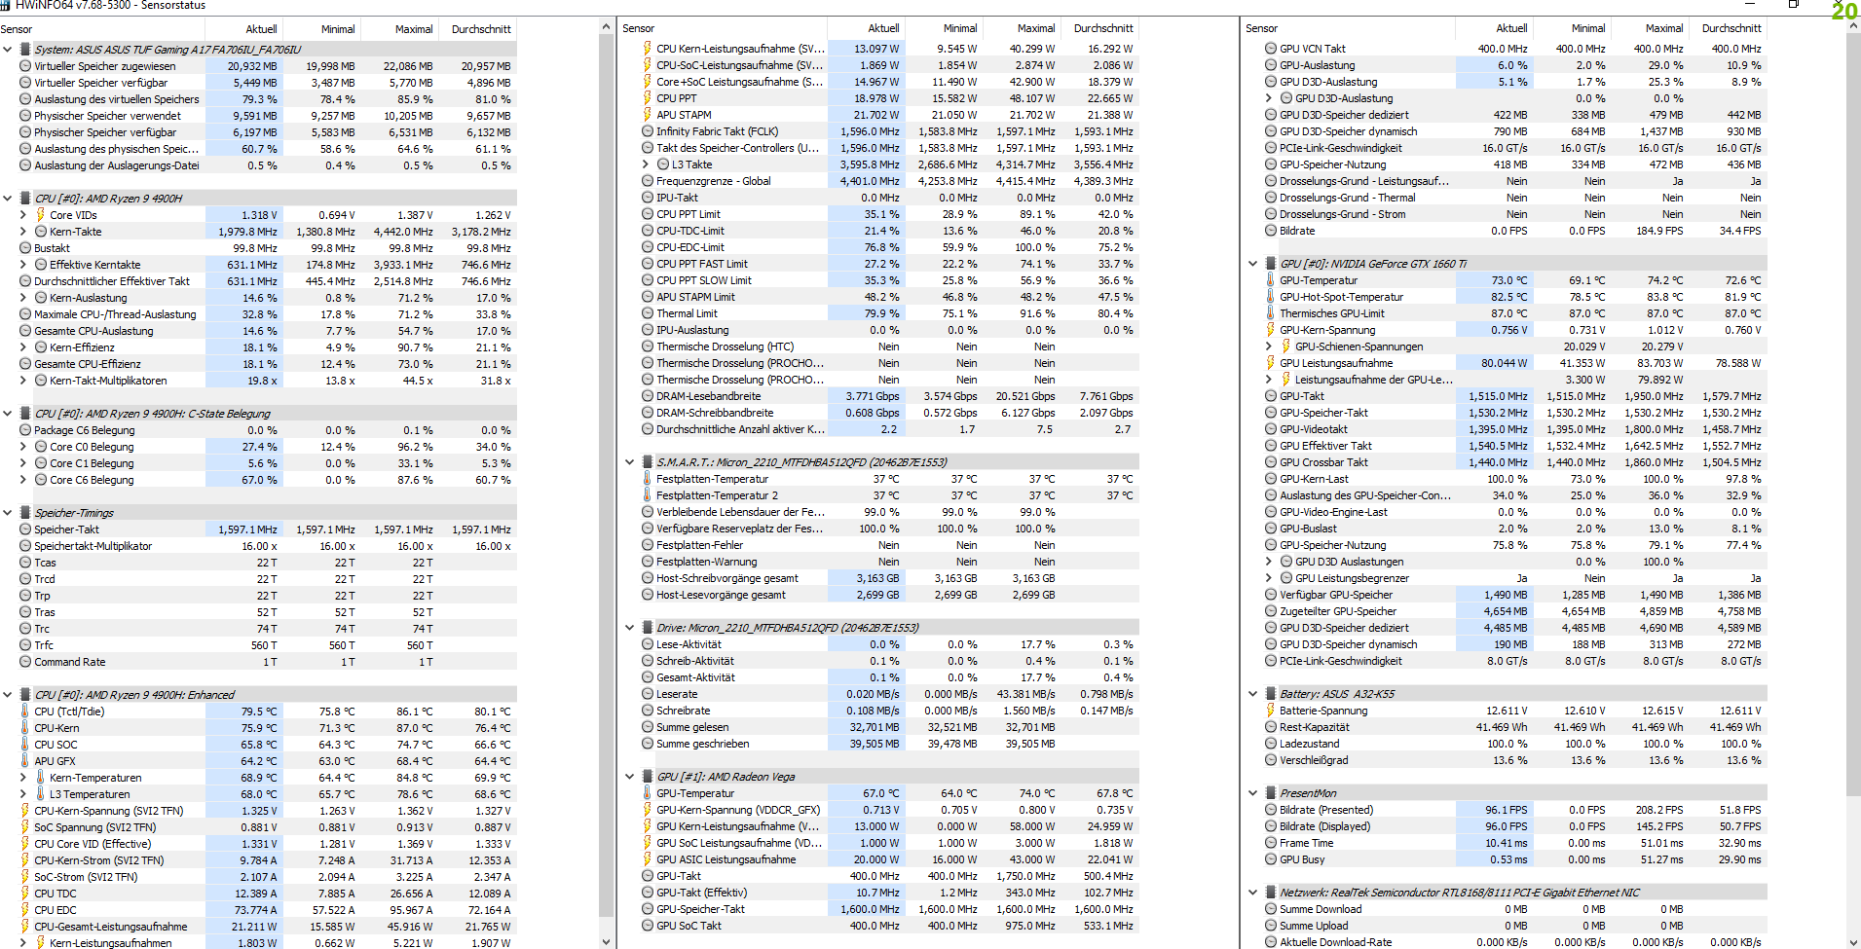Expand the L3 Takte row
This screenshot has height=949, width=1861.
click(646, 164)
